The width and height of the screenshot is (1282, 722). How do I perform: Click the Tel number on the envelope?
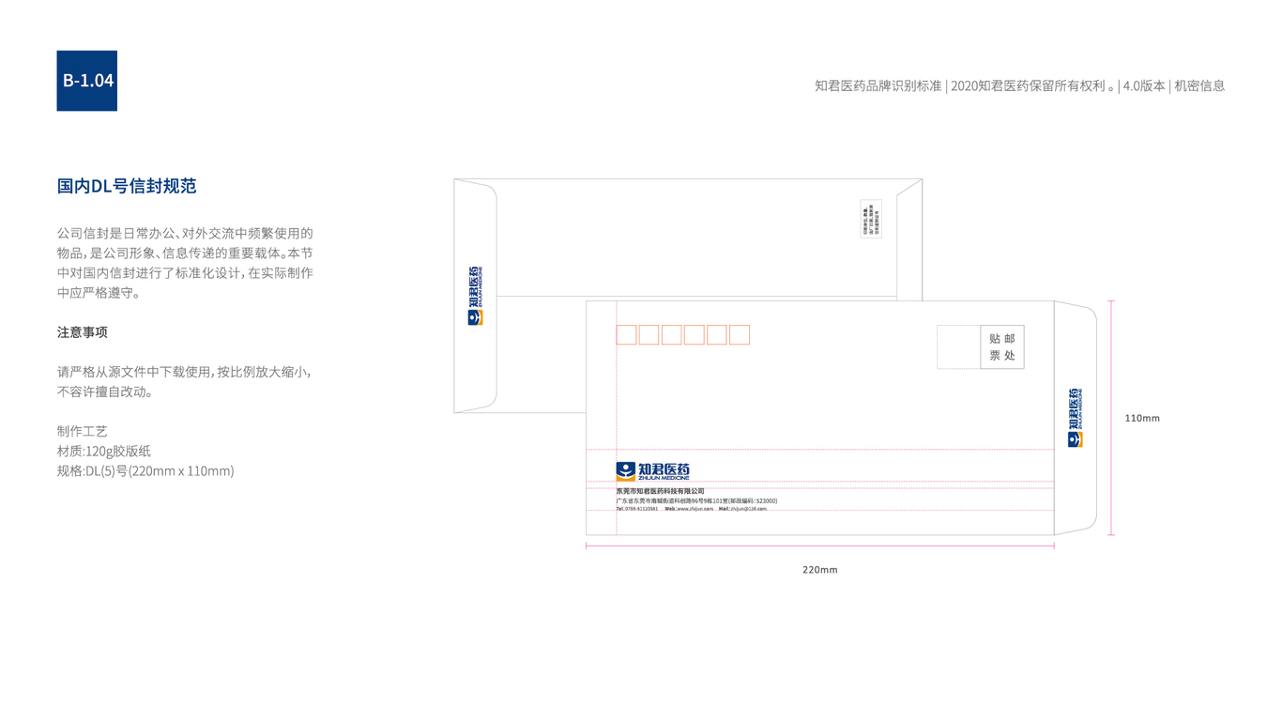(x=637, y=509)
